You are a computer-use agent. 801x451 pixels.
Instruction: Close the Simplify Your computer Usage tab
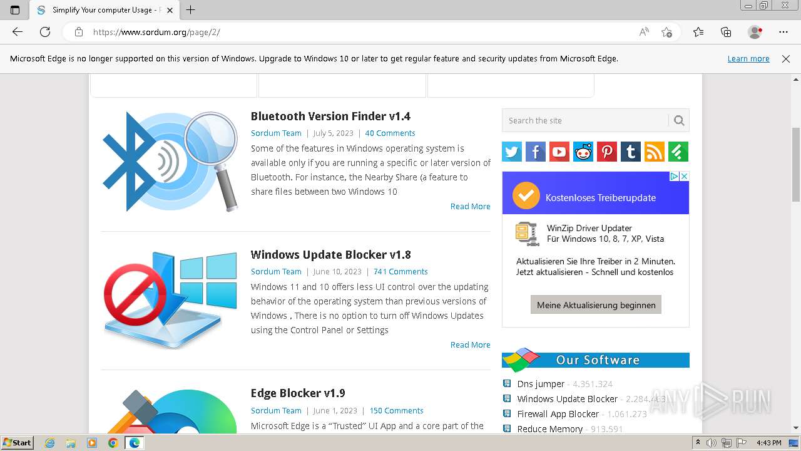click(x=170, y=10)
